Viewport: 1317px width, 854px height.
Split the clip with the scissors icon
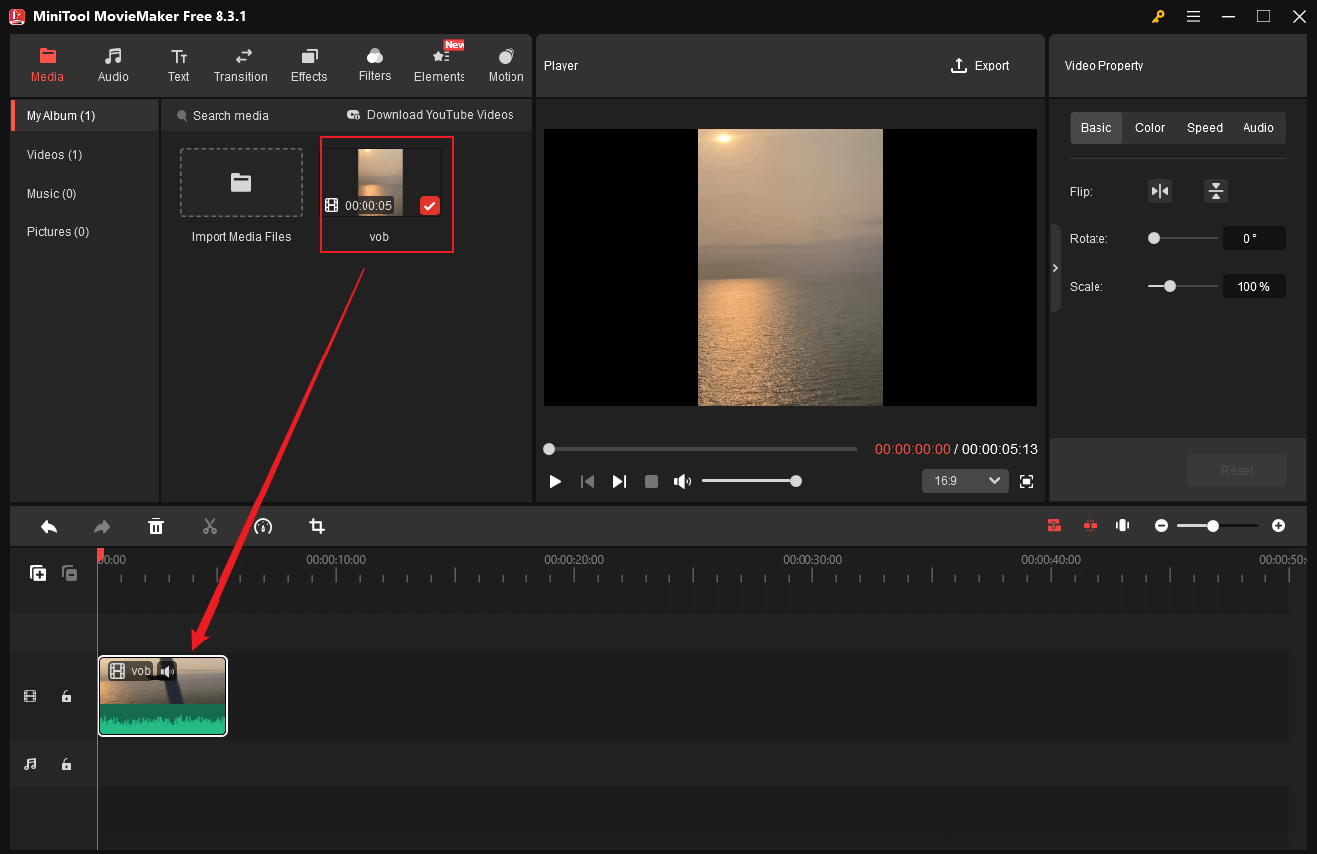pos(210,526)
